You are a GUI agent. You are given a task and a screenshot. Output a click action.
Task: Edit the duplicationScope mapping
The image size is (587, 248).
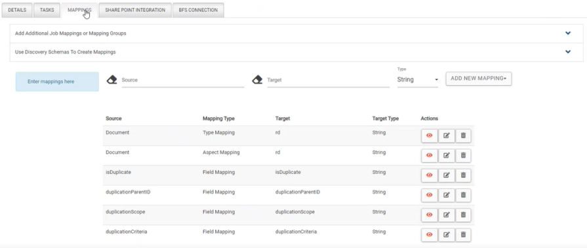coord(446,215)
